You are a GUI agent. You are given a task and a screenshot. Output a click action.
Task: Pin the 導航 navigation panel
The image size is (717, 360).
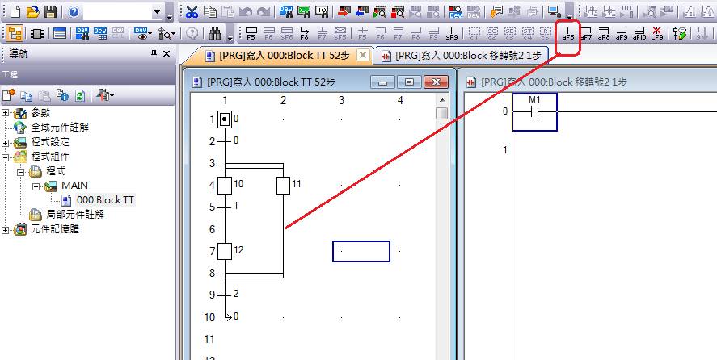(x=154, y=53)
